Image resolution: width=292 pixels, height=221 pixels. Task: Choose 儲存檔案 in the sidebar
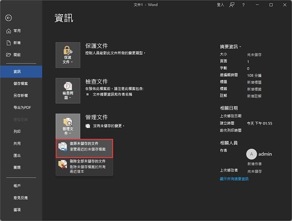(21, 84)
